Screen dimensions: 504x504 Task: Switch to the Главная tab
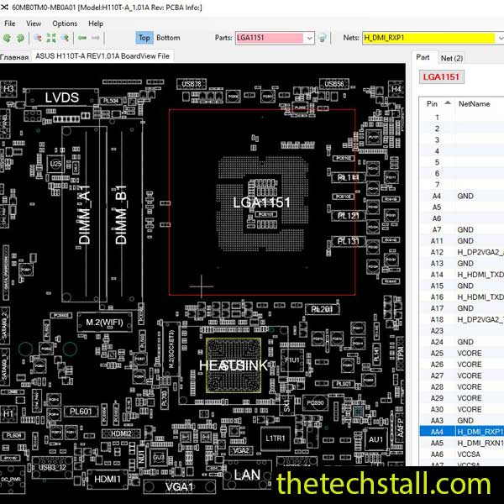click(14, 57)
